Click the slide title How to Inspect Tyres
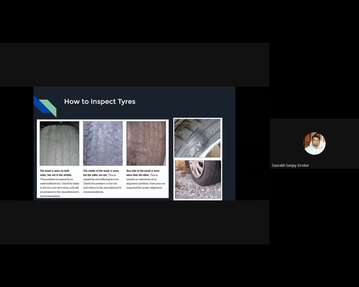Screen dimensions: 359x287 [99, 102]
